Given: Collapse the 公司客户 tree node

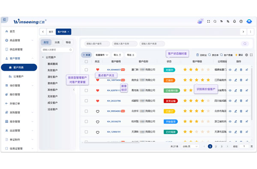Looking at the screenshot, I should [x=43, y=57].
